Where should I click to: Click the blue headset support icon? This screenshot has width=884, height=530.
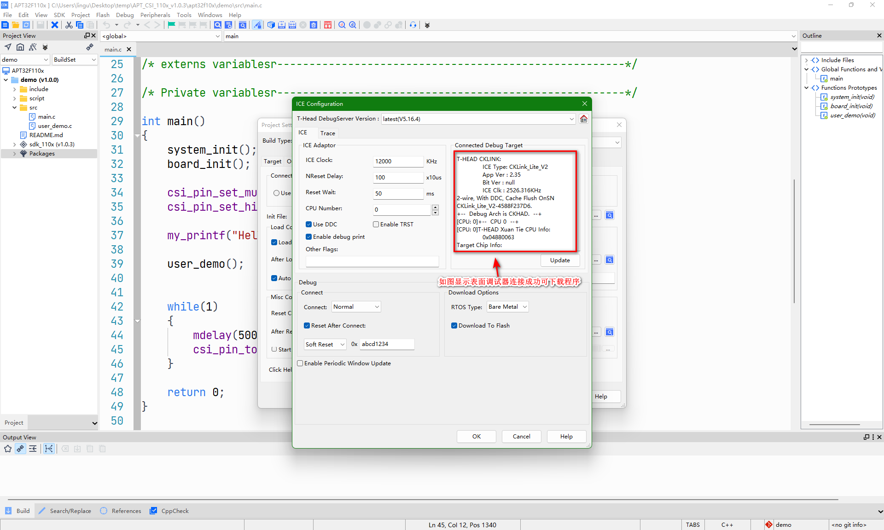[413, 25]
